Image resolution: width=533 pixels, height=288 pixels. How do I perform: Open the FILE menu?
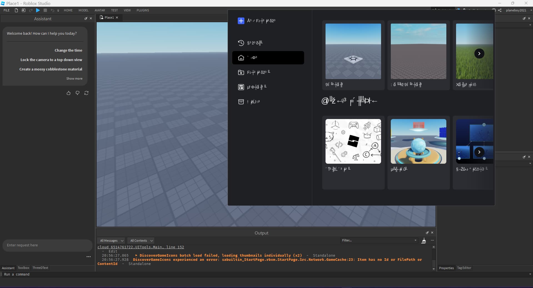coord(7,10)
